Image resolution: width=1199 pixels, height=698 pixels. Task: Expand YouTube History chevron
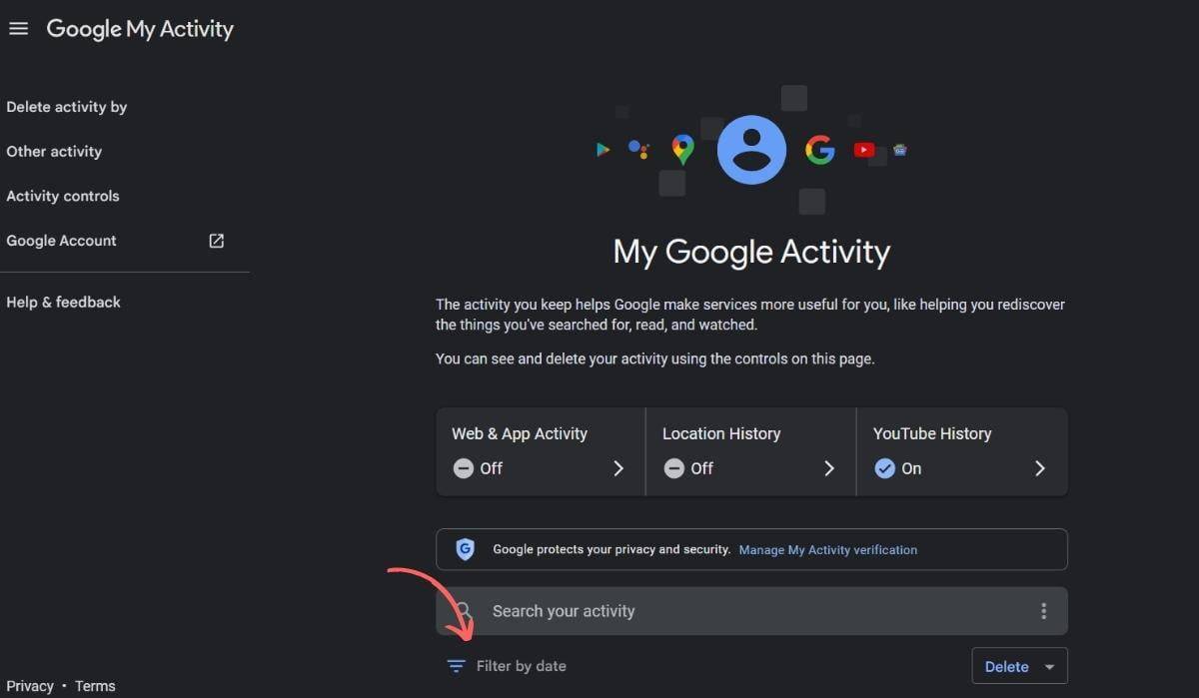tap(1040, 468)
